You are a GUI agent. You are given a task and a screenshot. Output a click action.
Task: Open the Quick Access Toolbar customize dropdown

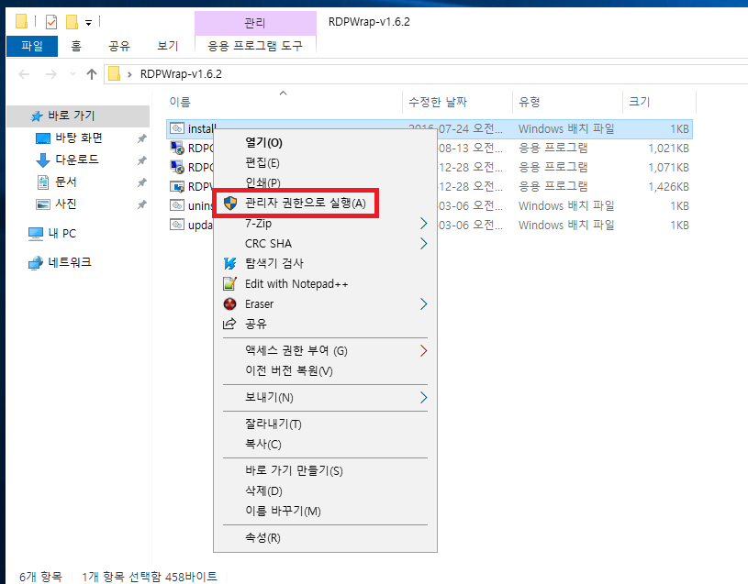88,22
